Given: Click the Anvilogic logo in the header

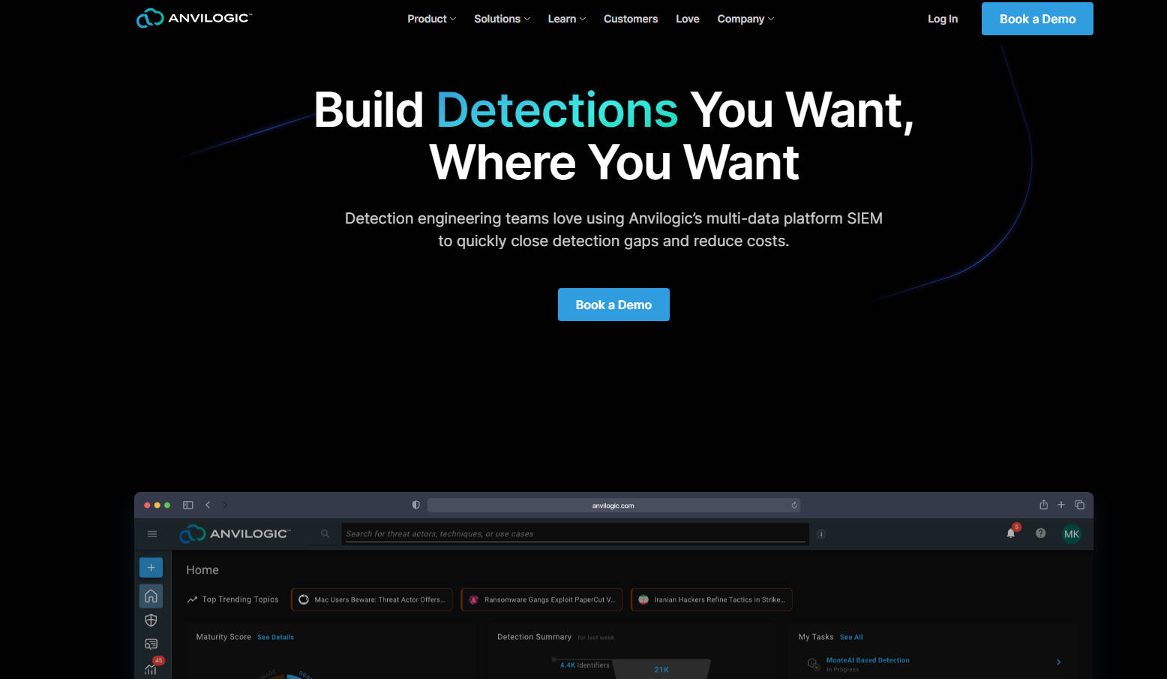Looking at the screenshot, I should (193, 18).
